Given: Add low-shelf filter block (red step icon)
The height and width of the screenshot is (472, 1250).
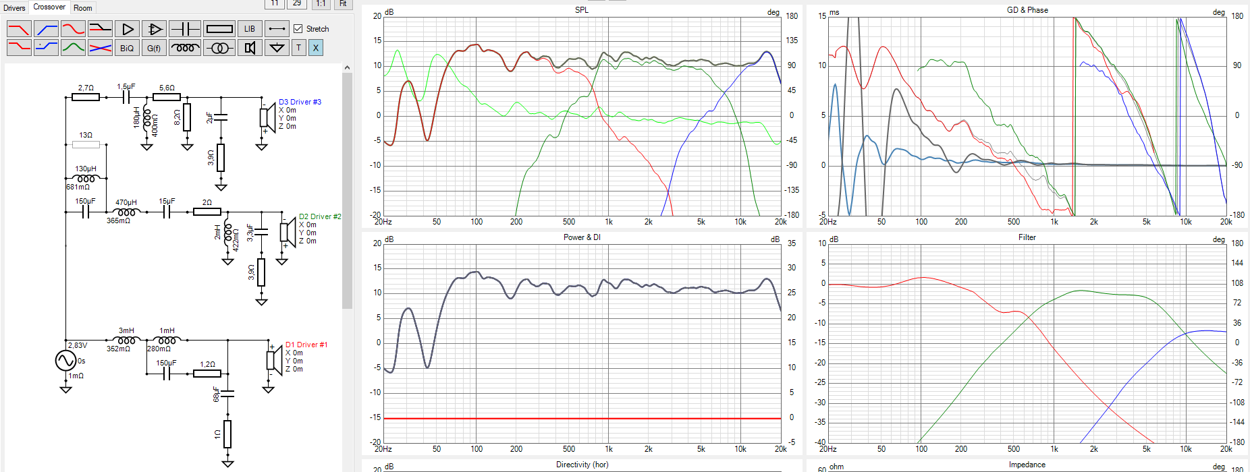Looking at the screenshot, I should (19, 48).
